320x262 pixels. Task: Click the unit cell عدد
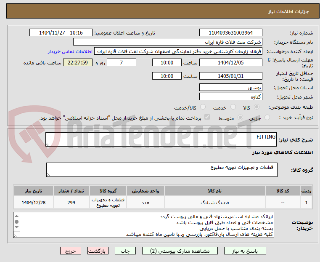coord(145,203)
